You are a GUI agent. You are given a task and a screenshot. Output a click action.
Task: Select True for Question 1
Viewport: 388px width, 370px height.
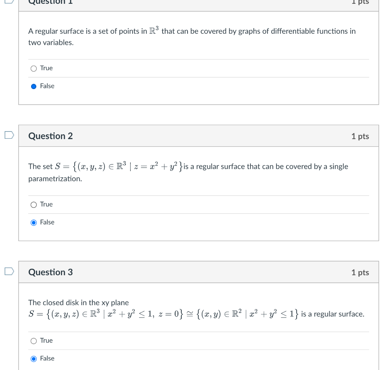(34, 68)
